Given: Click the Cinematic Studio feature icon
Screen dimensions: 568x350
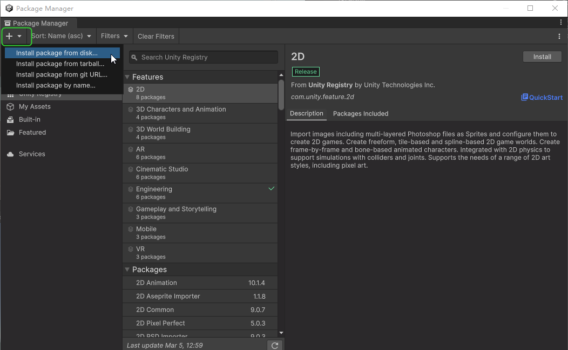Looking at the screenshot, I should pyautogui.click(x=131, y=169).
